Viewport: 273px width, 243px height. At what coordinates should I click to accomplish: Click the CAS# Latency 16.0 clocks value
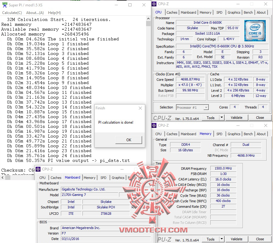coord(223,179)
